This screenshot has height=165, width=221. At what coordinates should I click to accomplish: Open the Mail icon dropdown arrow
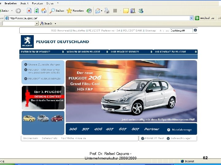102,11
